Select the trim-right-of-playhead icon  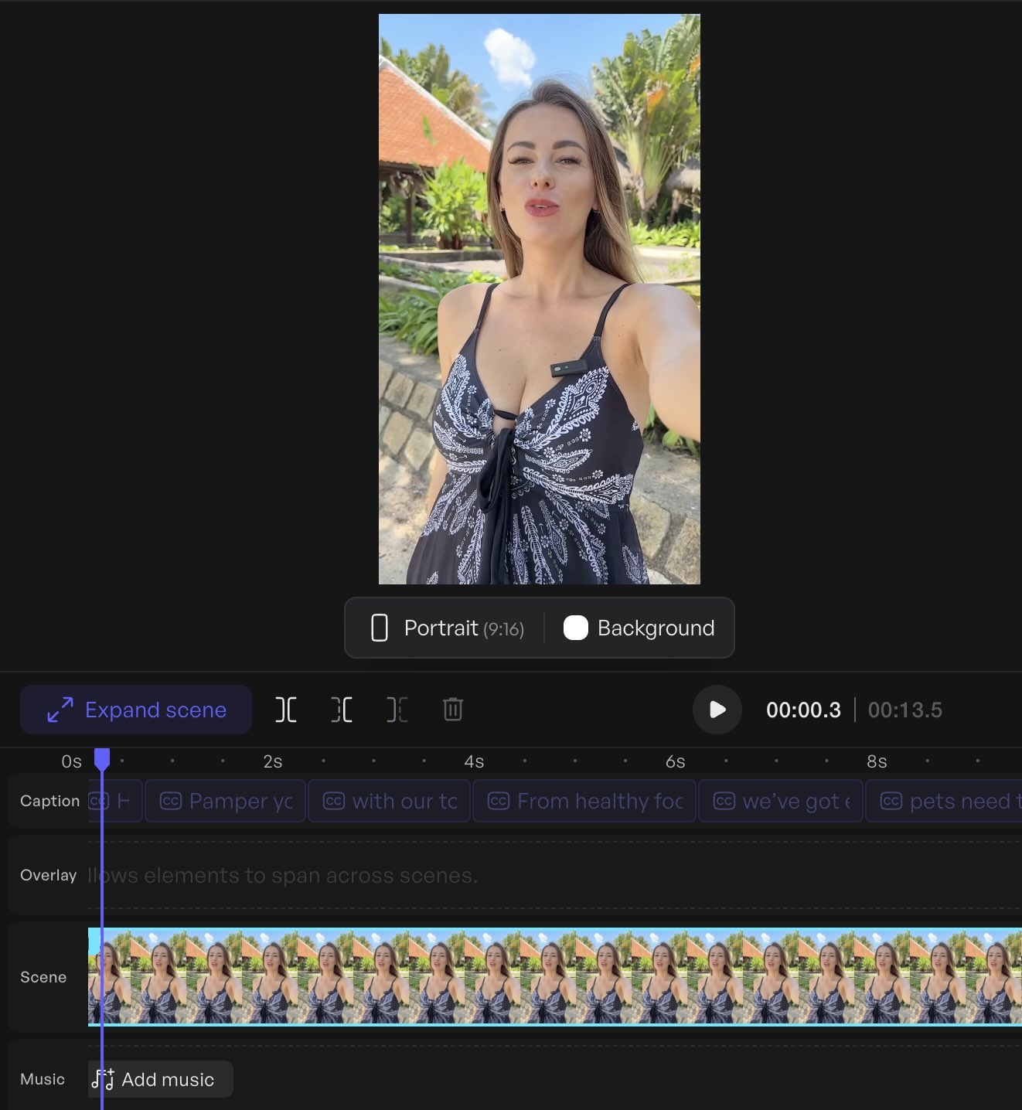pos(397,709)
